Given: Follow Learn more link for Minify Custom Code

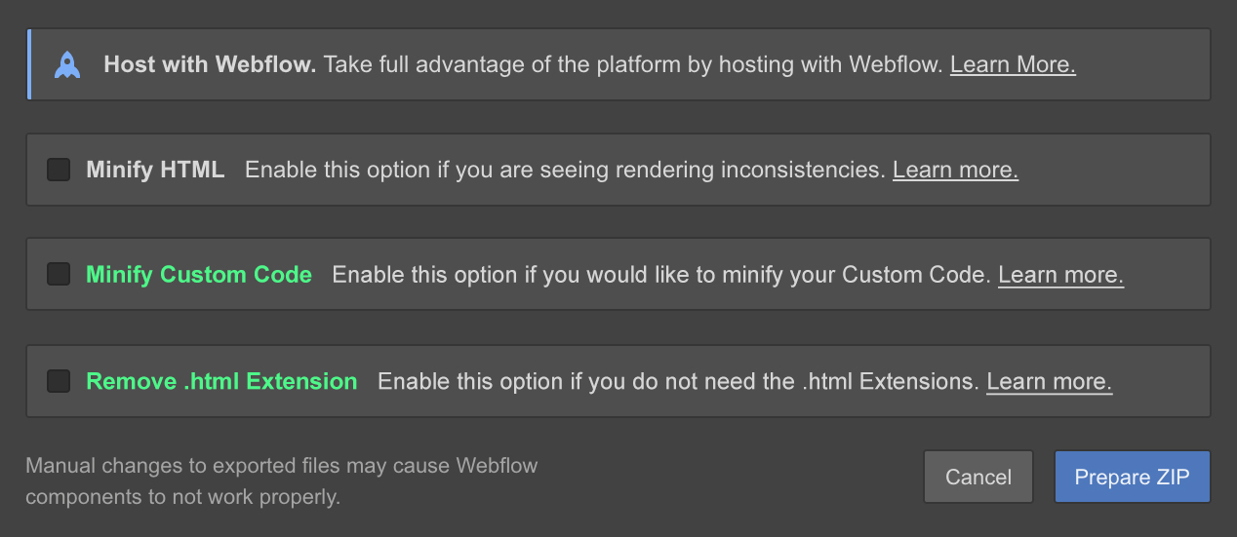Looking at the screenshot, I should coord(1060,275).
